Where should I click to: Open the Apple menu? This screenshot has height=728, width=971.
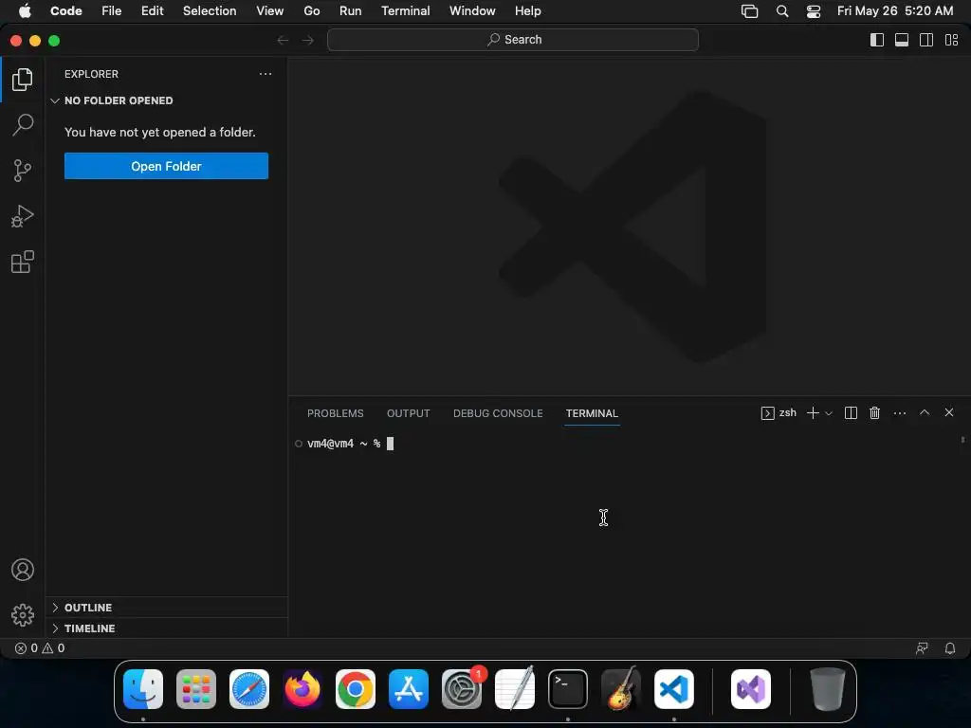pyautogui.click(x=25, y=11)
